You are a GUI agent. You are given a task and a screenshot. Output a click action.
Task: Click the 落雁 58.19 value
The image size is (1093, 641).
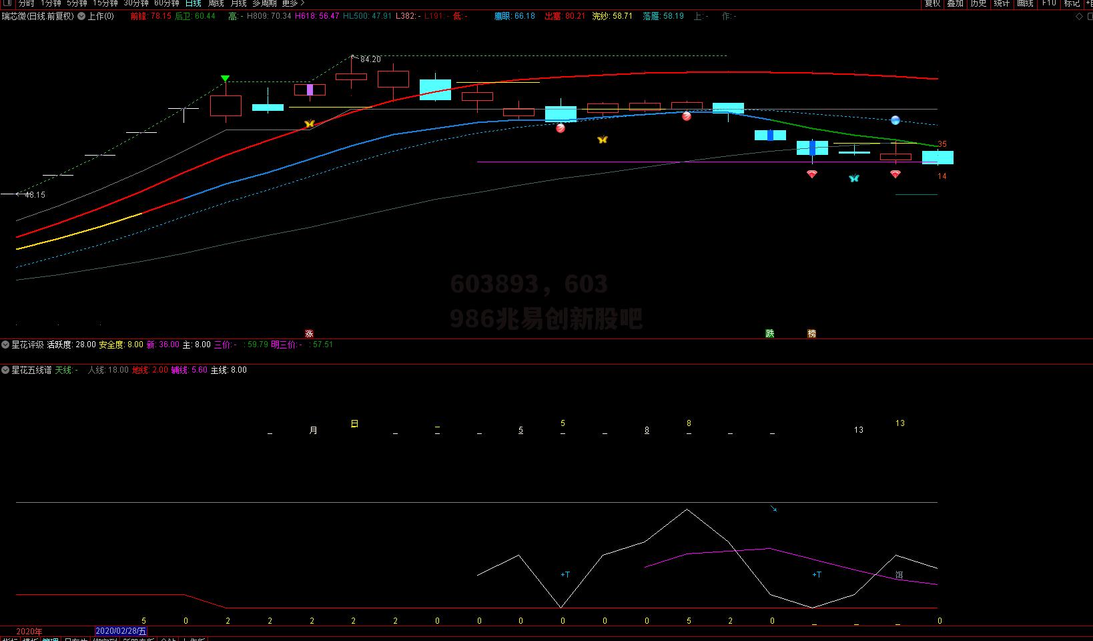663,16
